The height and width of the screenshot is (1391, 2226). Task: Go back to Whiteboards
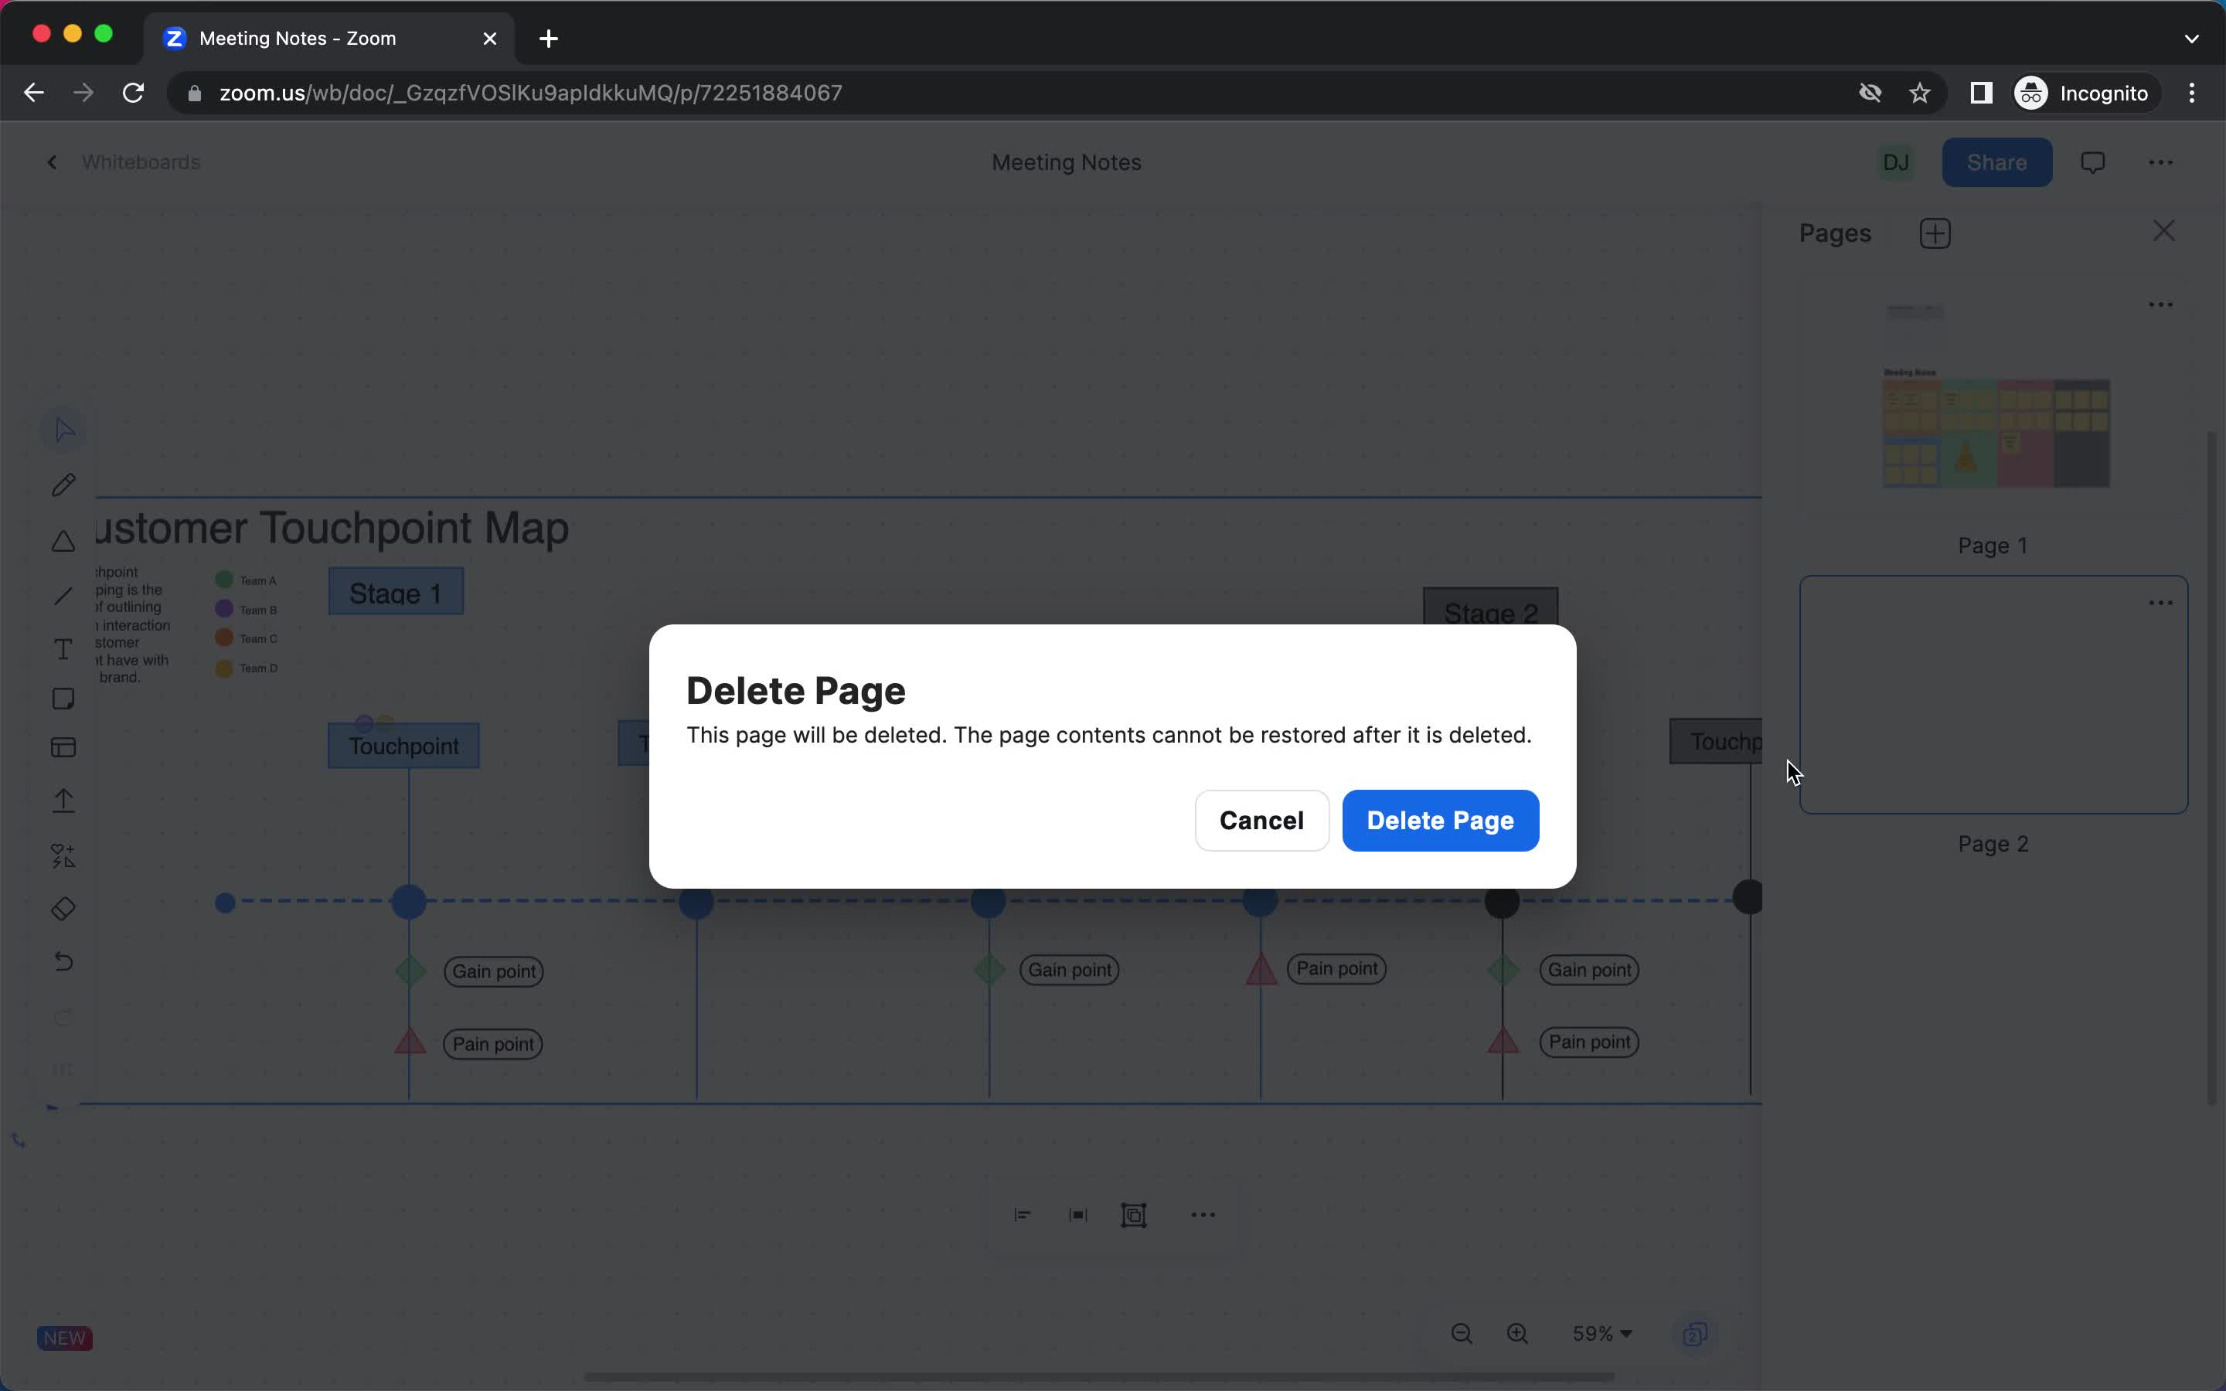click(x=123, y=162)
